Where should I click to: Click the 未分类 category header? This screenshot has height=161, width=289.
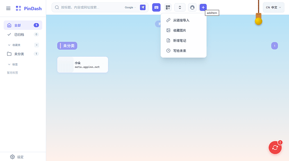[x=67, y=46]
